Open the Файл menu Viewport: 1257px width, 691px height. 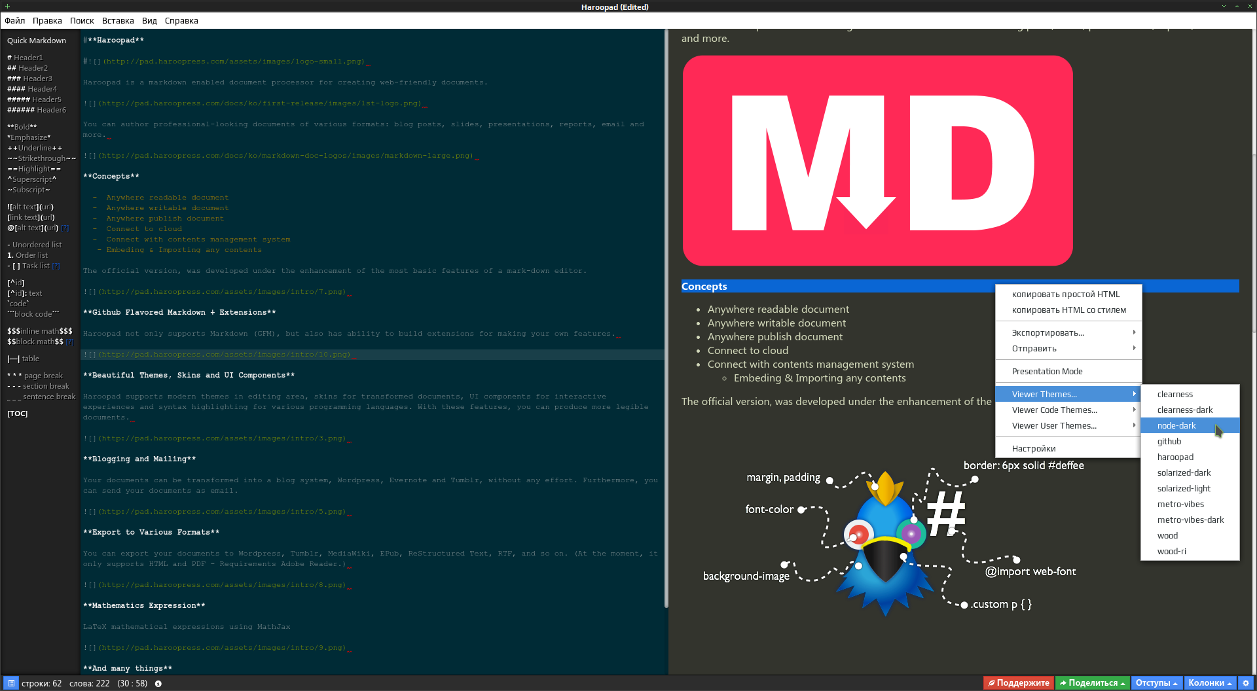click(15, 21)
